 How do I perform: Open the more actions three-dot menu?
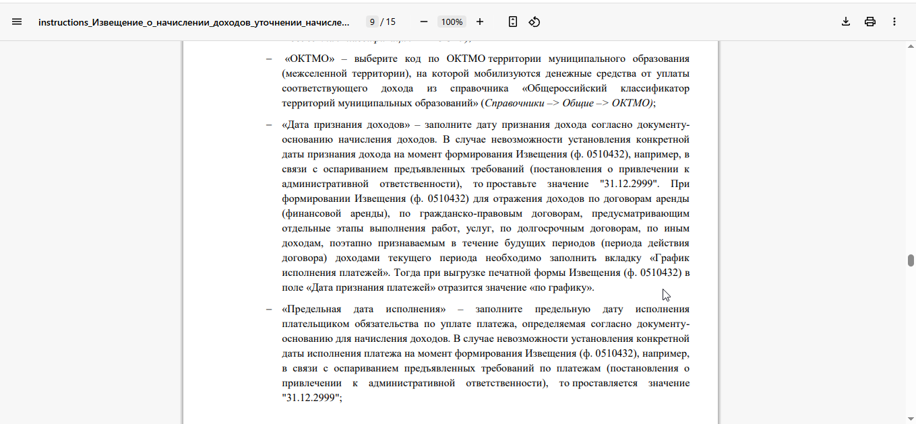coord(894,22)
